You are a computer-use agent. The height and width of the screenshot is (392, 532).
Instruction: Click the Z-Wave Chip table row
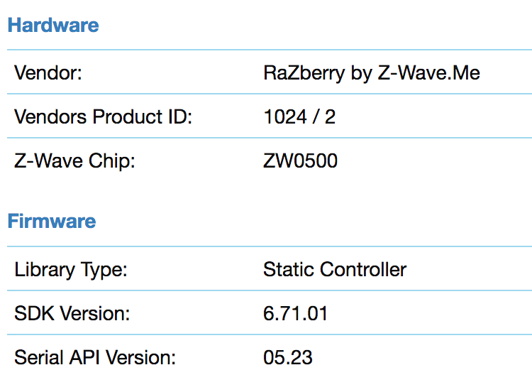pos(270,160)
